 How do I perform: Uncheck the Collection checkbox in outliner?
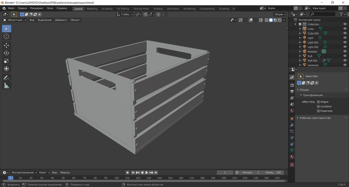(300, 24)
